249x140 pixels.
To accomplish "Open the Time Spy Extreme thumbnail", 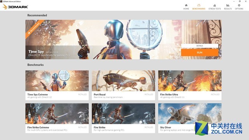I will click(57, 80).
